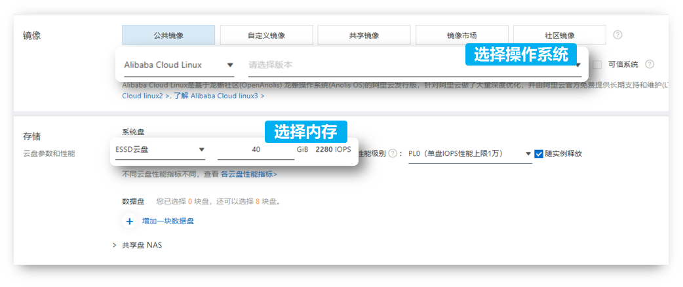Click 增加一块数据盘 link
The height and width of the screenshot is (287, 683).
click(x=168, y=221)
